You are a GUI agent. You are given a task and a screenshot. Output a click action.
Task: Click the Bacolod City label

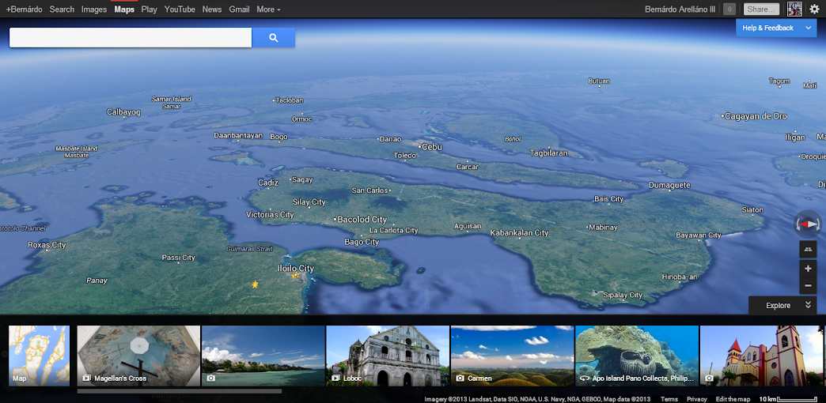362,220
